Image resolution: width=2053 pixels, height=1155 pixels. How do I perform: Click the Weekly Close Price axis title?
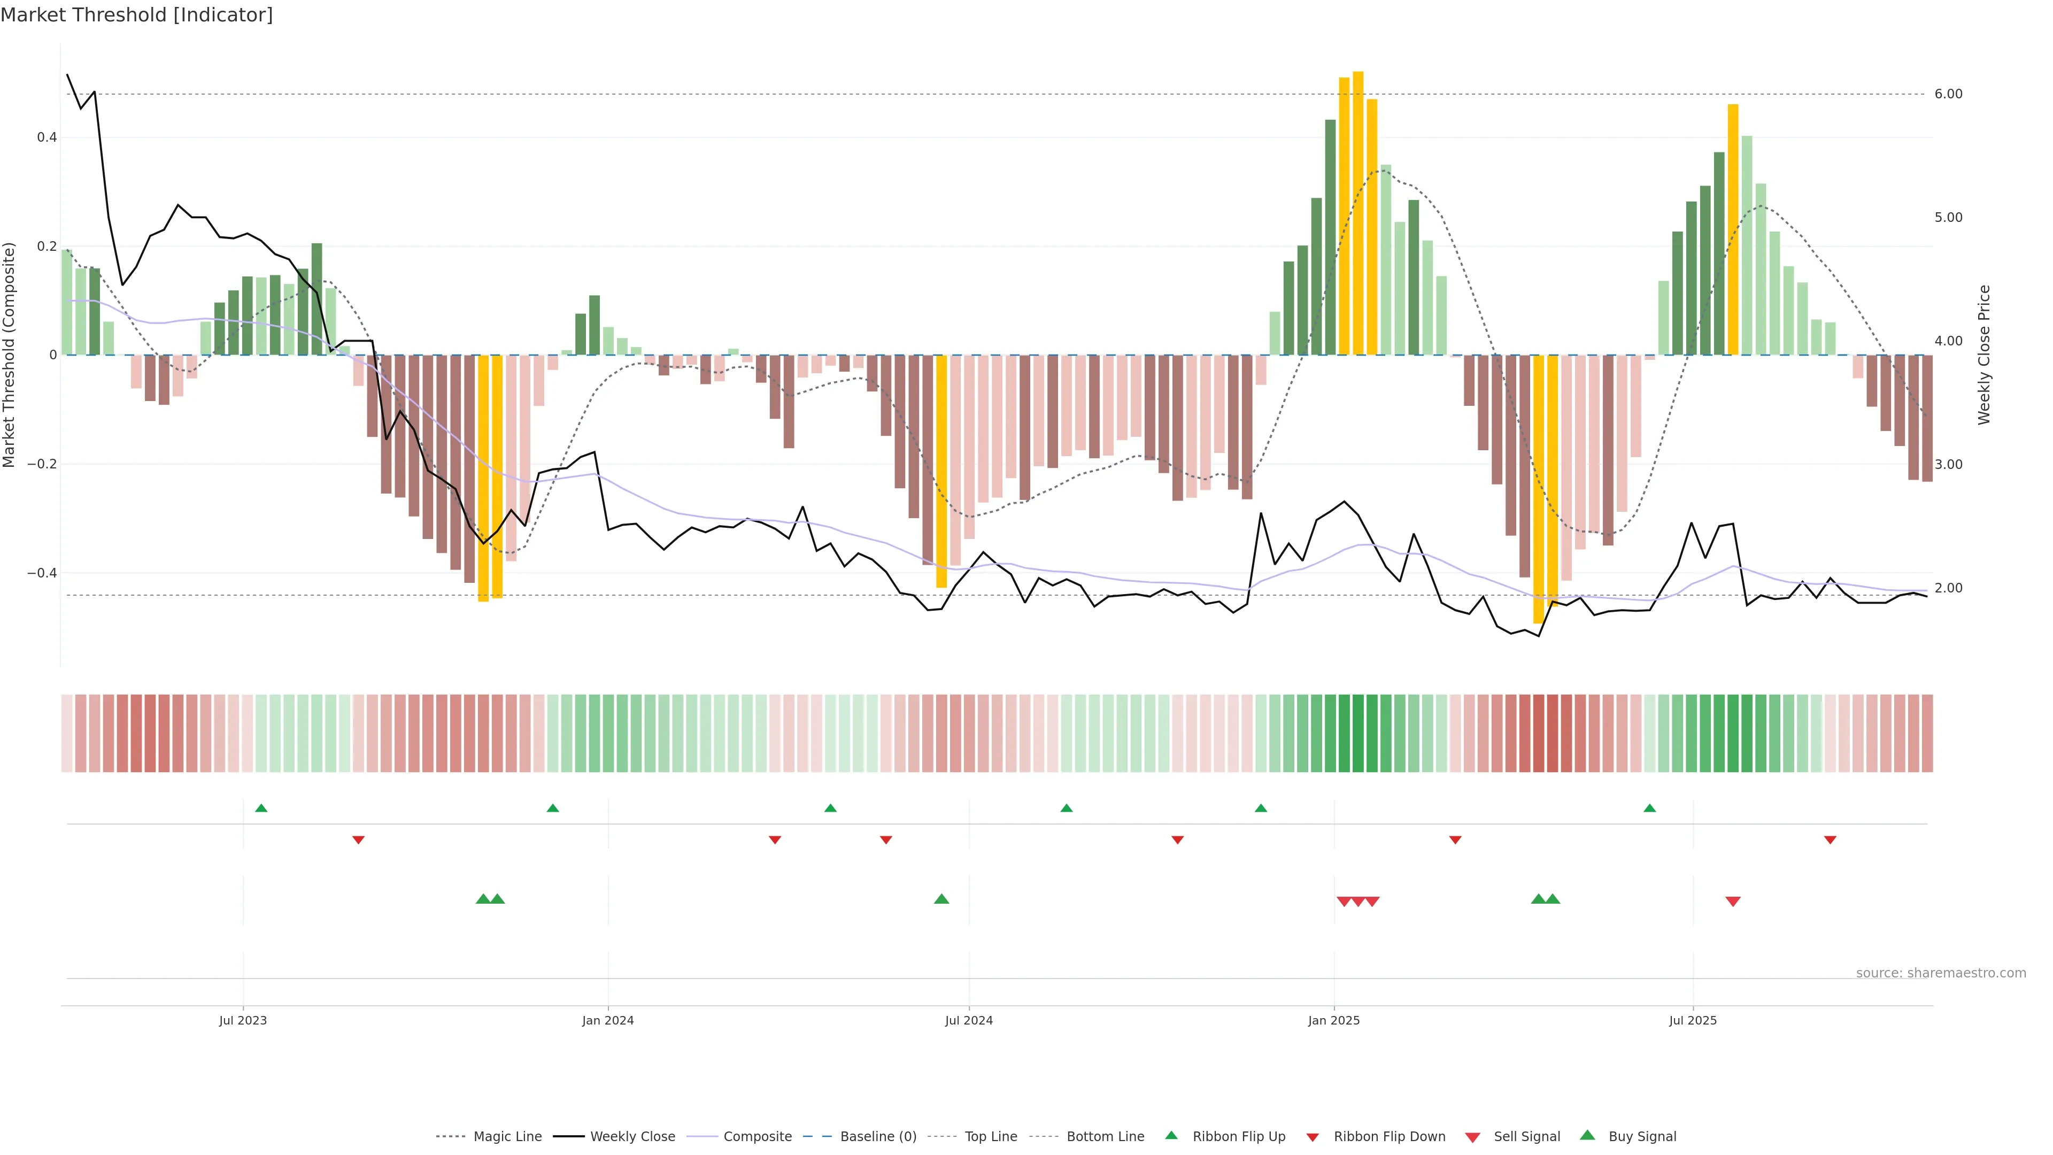(1983, 355)
